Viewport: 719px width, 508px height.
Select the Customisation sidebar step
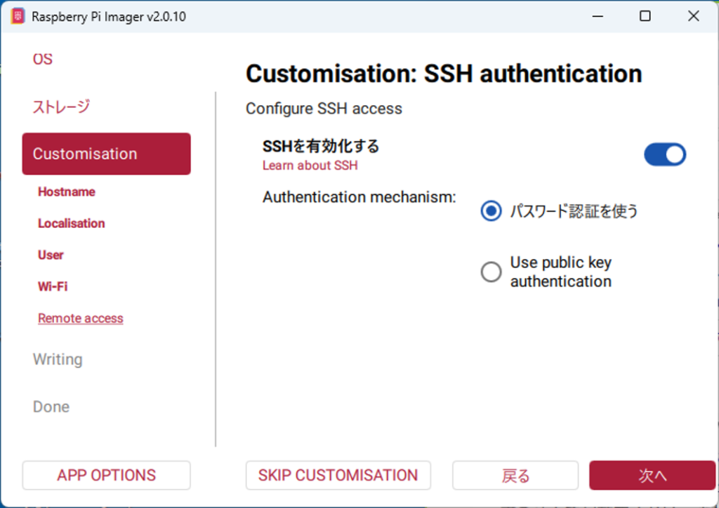click(107, 154)
